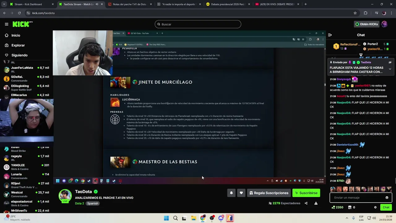The width and height of the screenshot is (396, 223).
Task: Open YANGLEE channel in sidebar
Action: coord(26,167)
